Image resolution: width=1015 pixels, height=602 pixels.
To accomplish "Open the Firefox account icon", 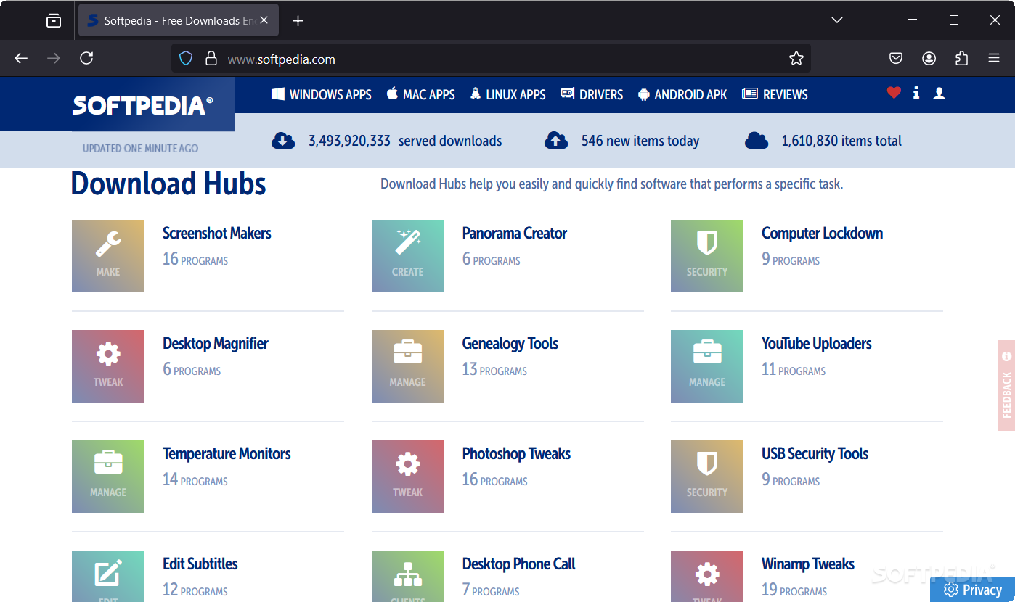I will pos(929,59).
